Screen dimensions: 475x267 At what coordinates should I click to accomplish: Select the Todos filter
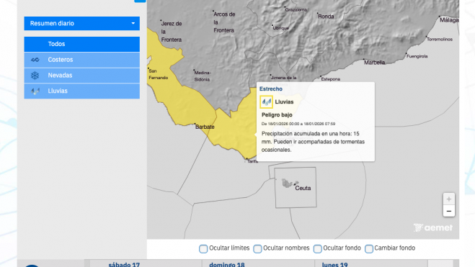coord(81,44)
